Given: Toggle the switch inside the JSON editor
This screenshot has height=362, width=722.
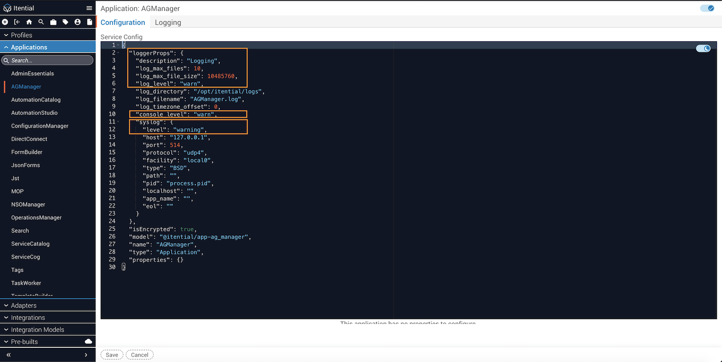Looking at the screenshot, I should pos(703,49).
